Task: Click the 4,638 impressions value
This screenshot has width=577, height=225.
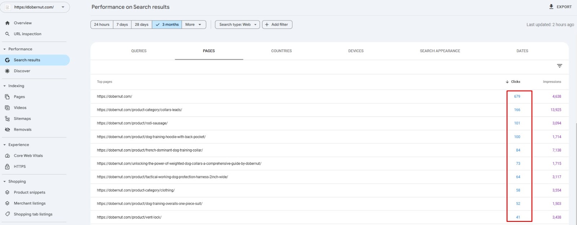Action: [x=557, y=97]
